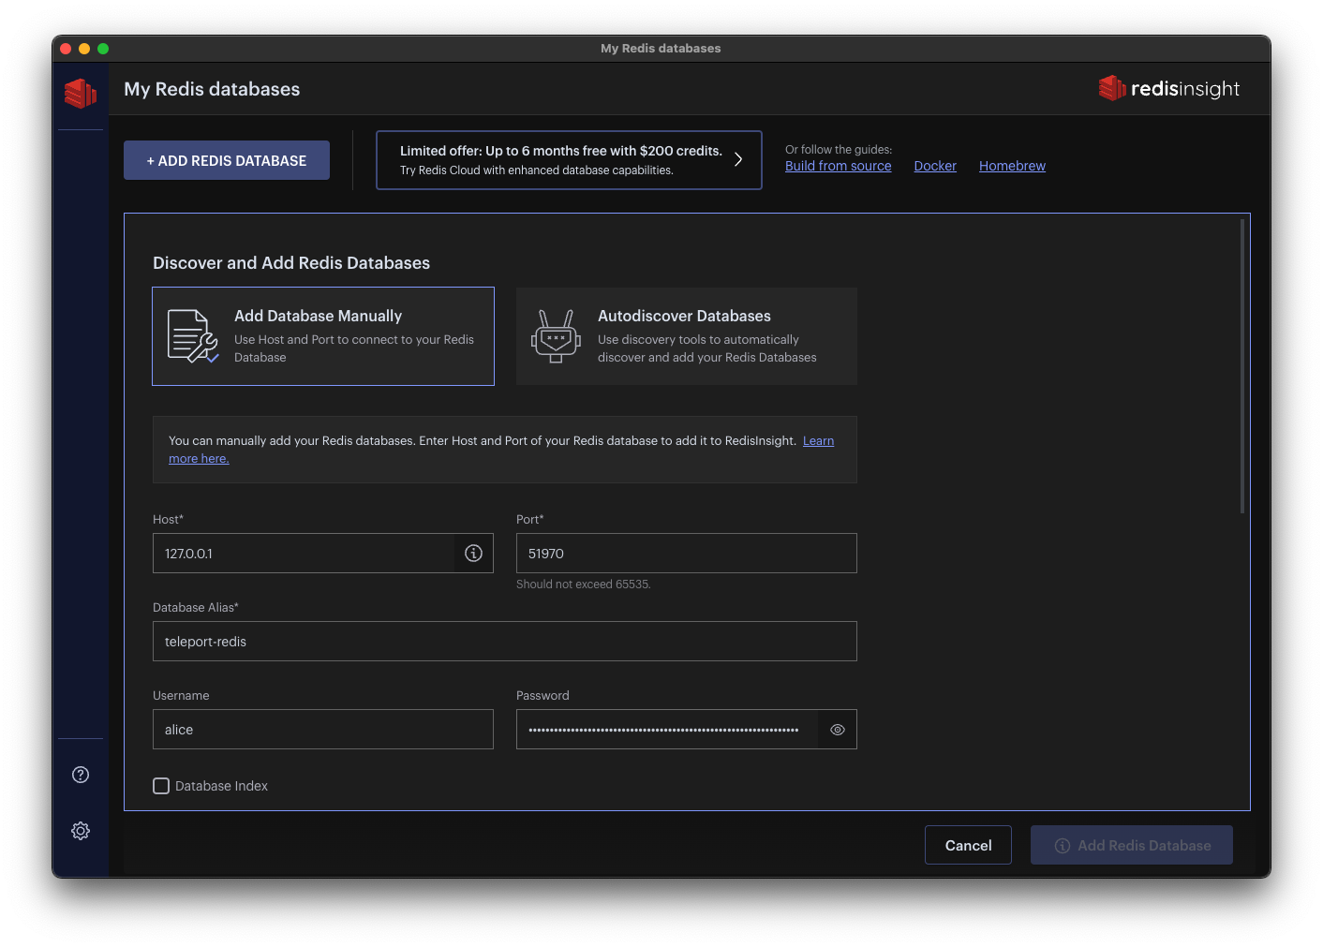Select the Add Database Manually card

322,335
